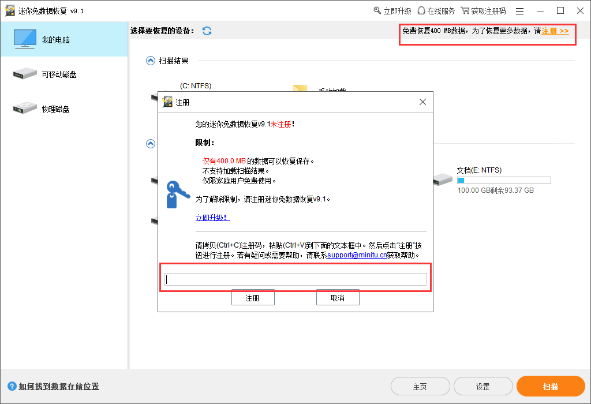The height and width of the screenshot is (404, 591).
Task: Click the 100.00 GB剩余93.37 GB text
Action: coord(495,190)
